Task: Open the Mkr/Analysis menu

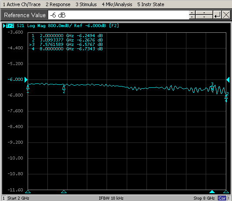Action: tap(117, 4)
